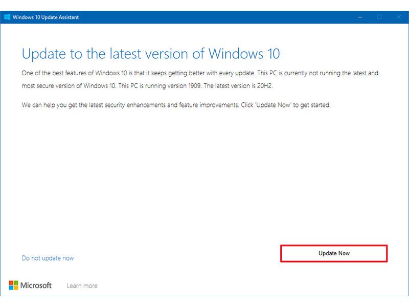Close the Windows 10 Update Assistant window

coord(399,17)
